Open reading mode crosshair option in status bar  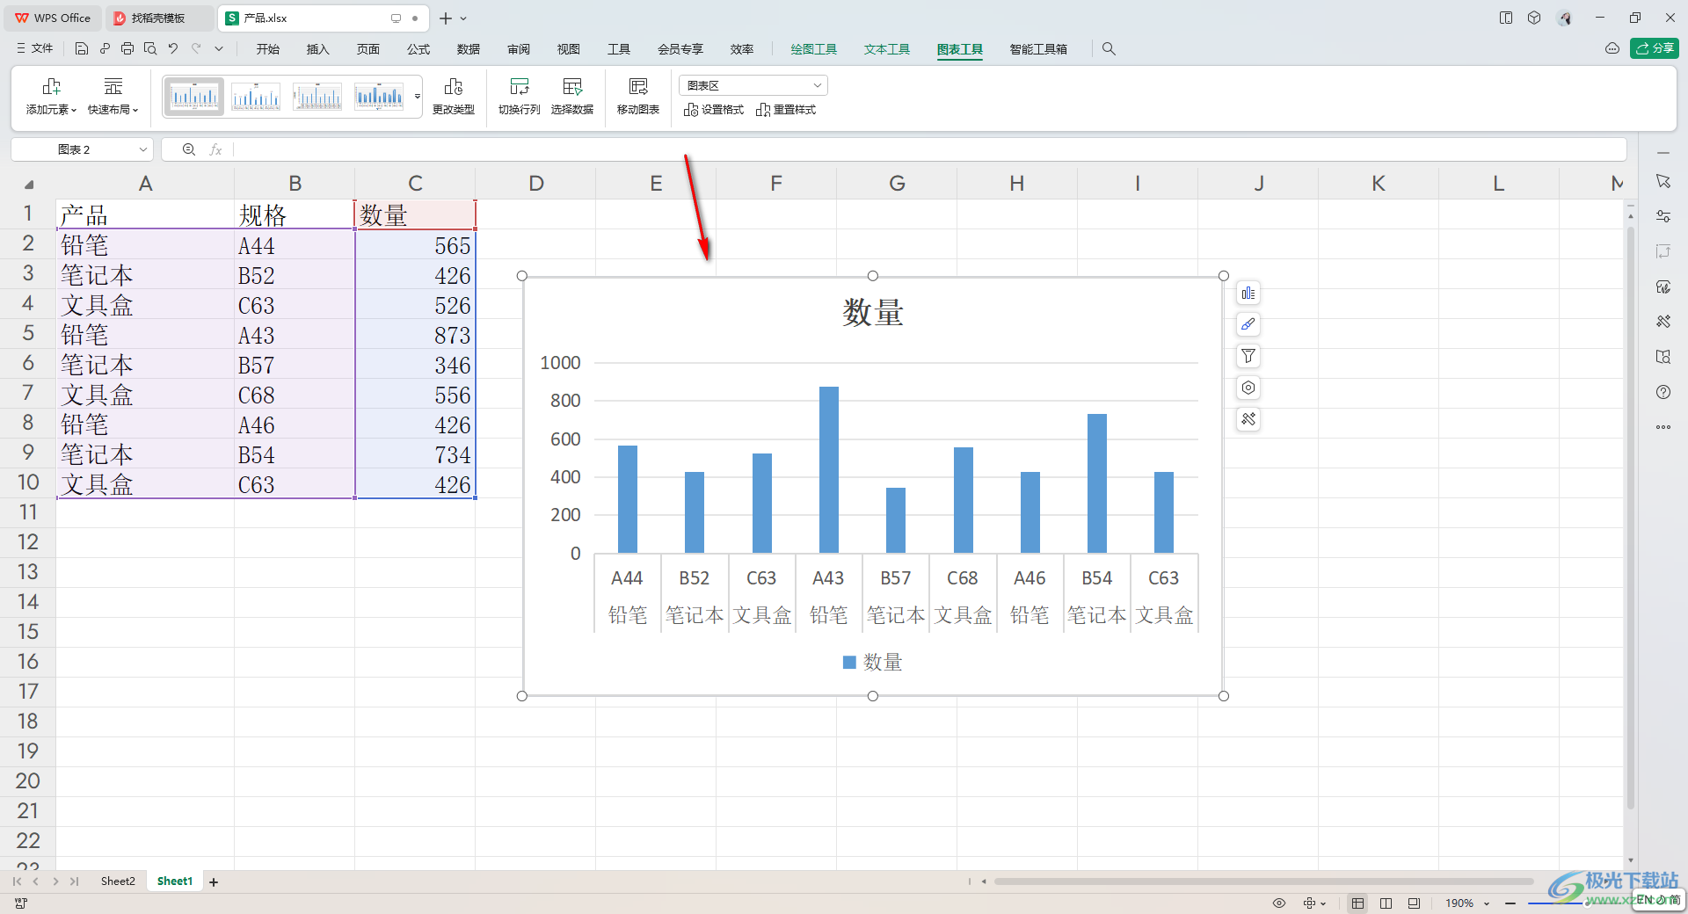(x=1313, y=903)
